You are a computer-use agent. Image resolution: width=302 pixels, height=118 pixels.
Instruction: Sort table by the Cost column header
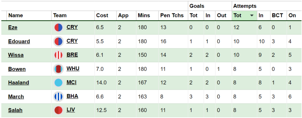pyautogui.click(x=102, y=16)
